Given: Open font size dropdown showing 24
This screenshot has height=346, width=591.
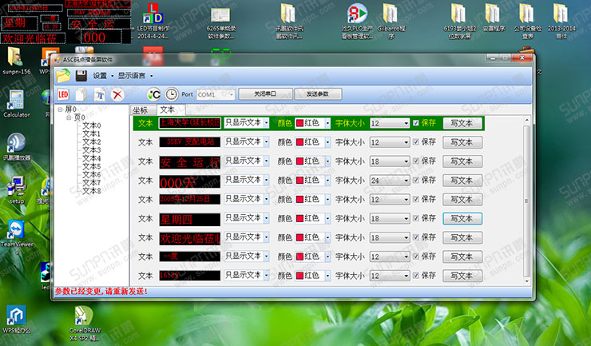Looking at the screenshot, I should (x=406, y=181).
